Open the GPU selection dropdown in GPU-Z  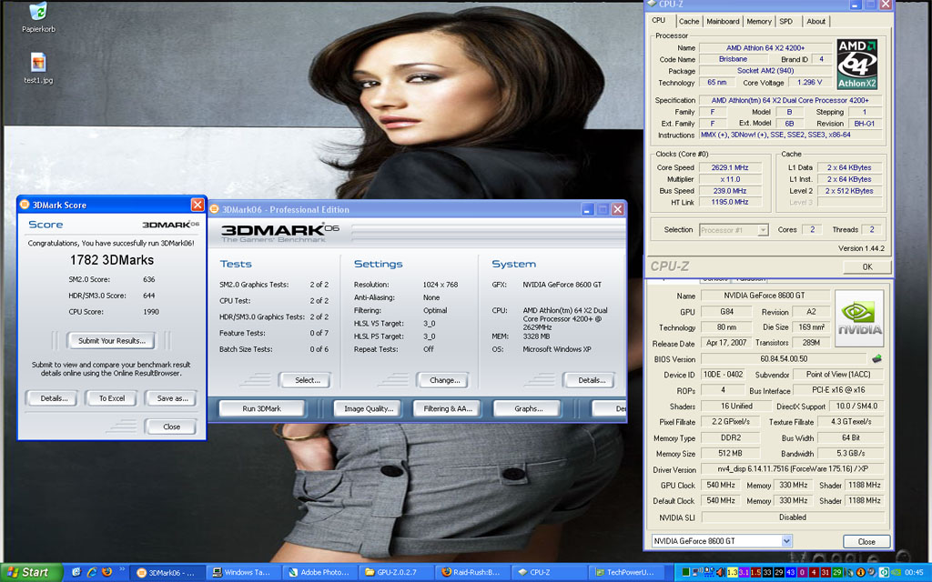pos(722,541)
